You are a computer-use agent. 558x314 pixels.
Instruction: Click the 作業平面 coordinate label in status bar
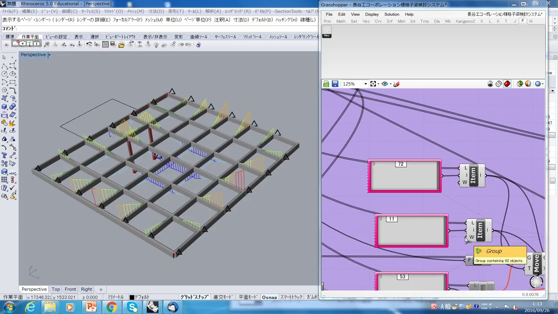tap(13, 297)
